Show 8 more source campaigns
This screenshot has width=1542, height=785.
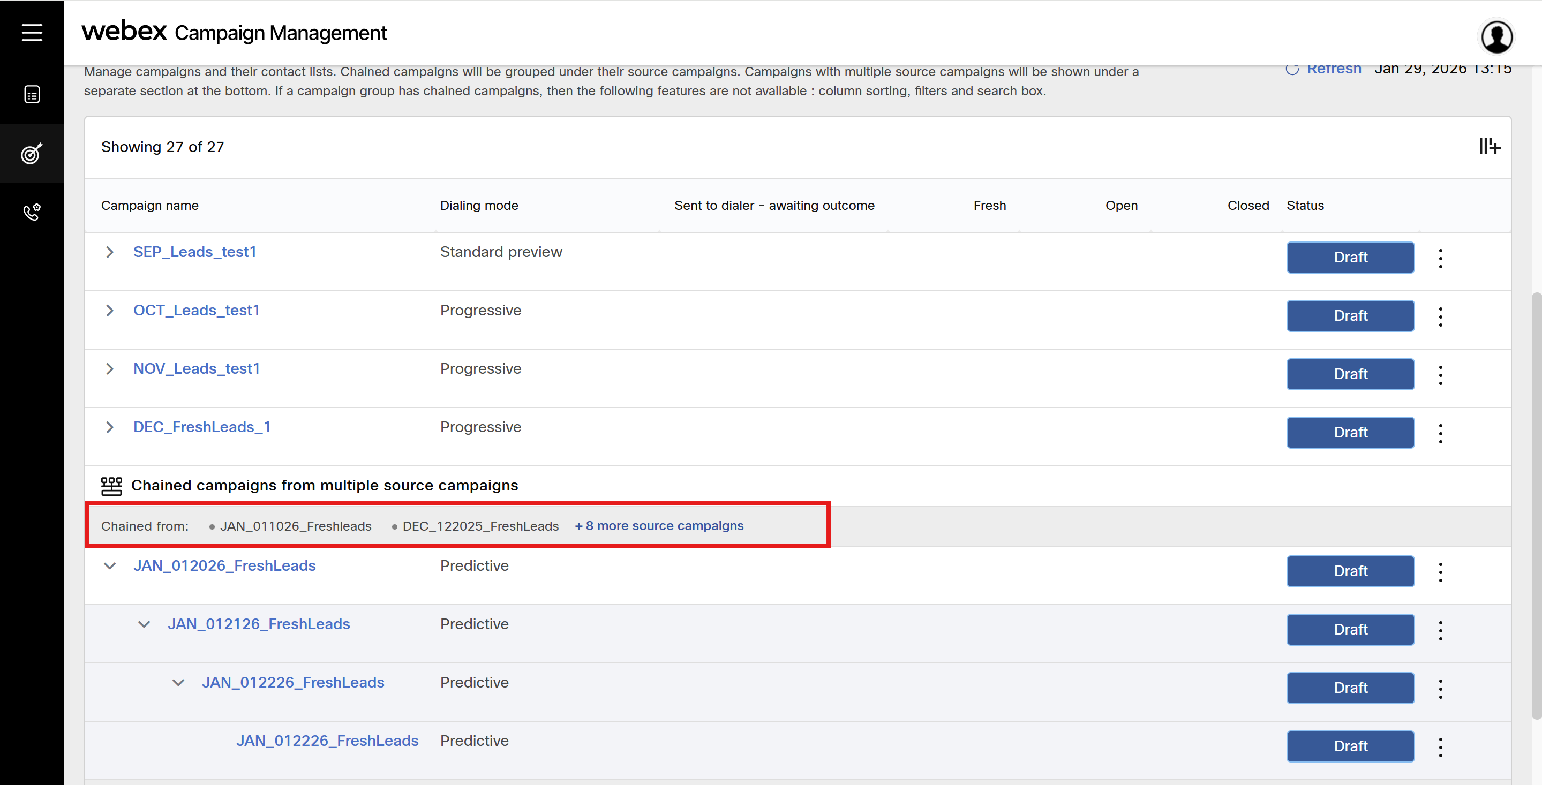pos(659,525)
